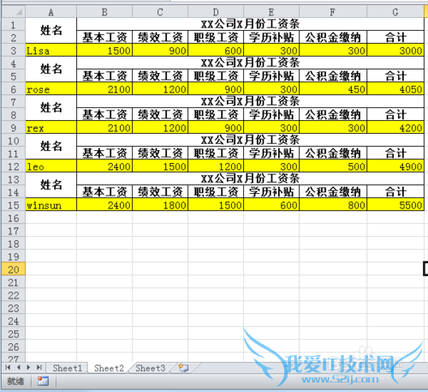Viewport: 428px width, 392px height.
Task: Click rose's housing fund value 450
Action: 333,89
